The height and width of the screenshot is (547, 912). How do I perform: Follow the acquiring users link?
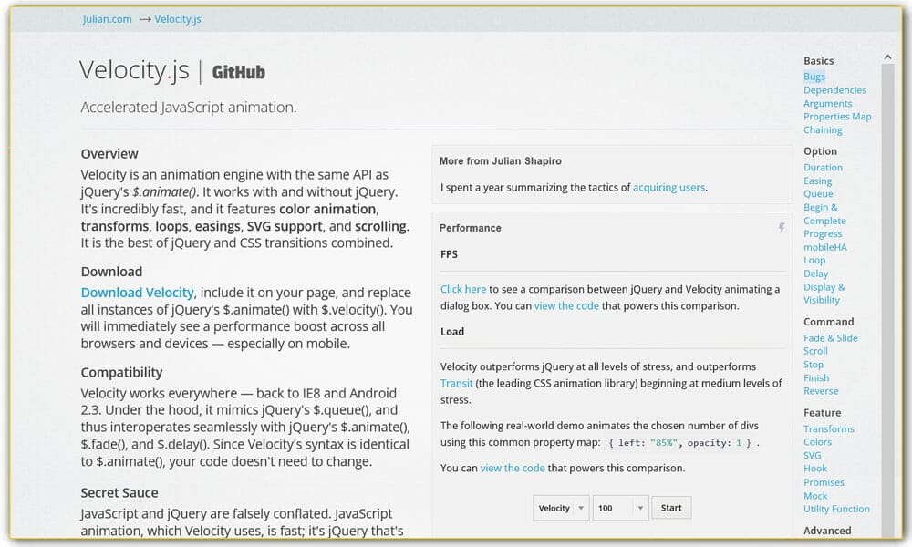tap(668, 187)
